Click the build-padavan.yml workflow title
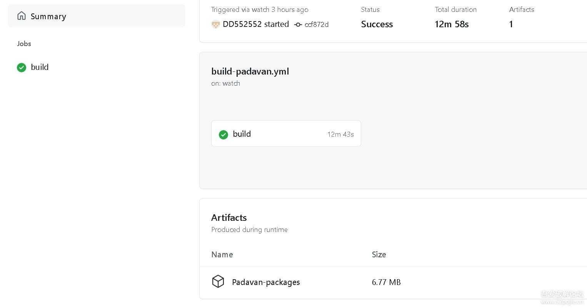This screenshot has width=587, height=308. pos(250,71)
